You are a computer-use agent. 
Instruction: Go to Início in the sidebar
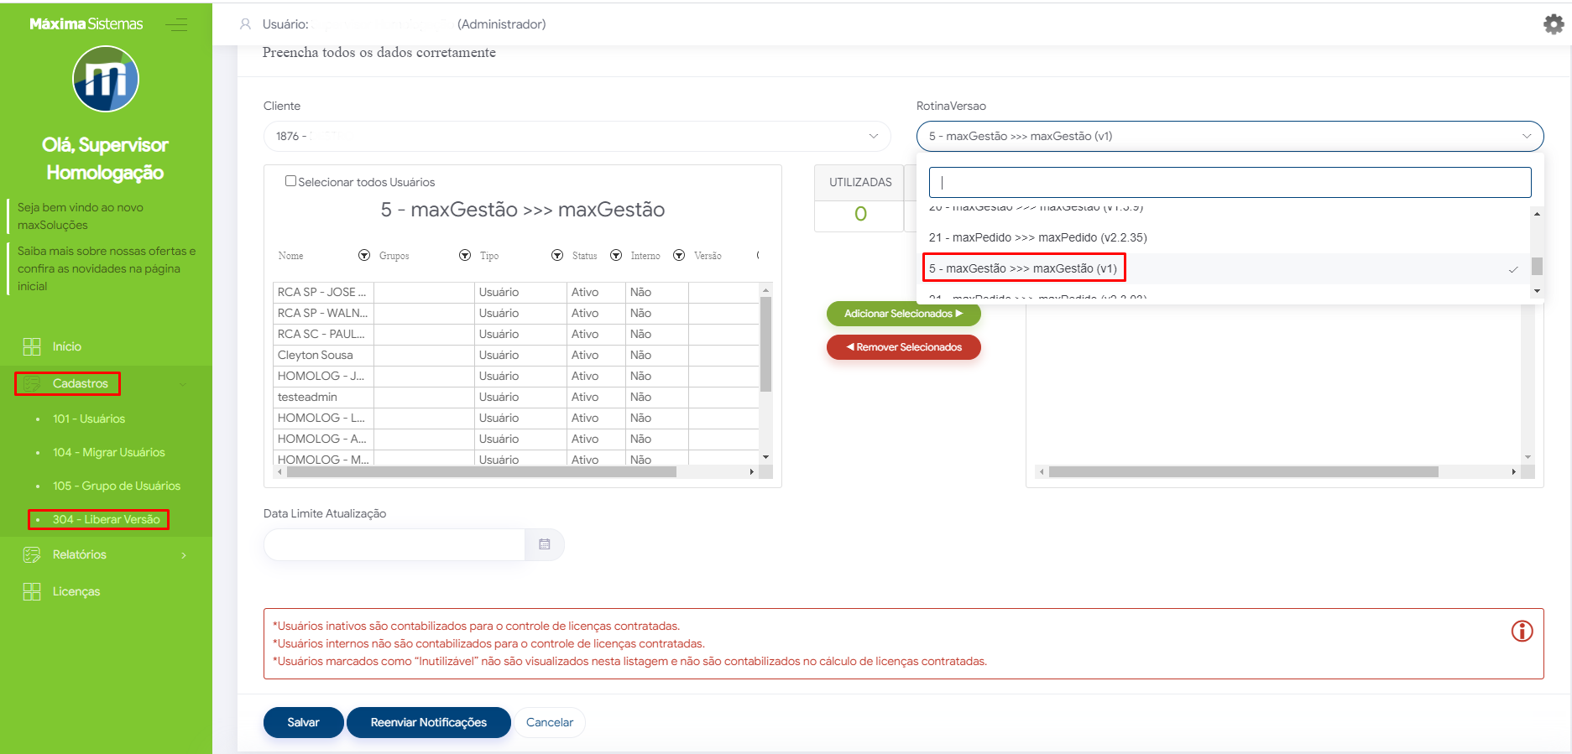coord(67,346)
